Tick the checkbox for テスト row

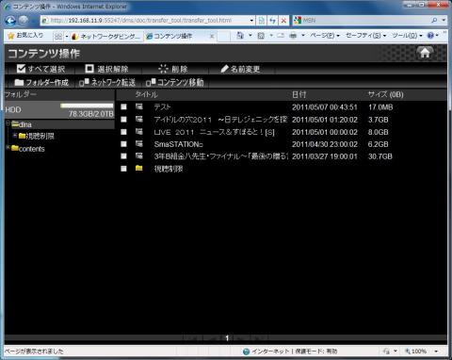coord(123,106)
